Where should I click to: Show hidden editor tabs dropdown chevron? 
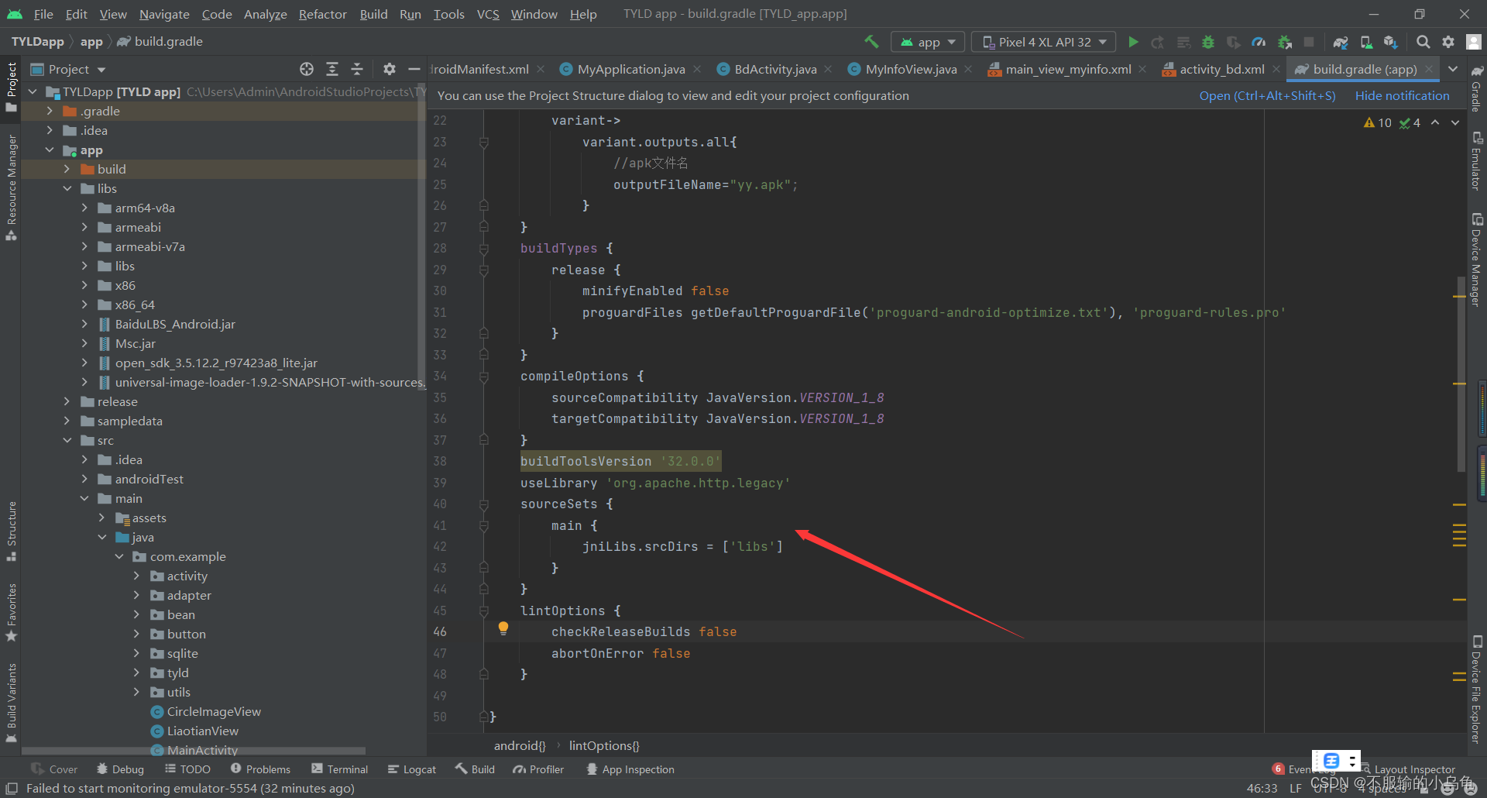(x=1453, y=69)
